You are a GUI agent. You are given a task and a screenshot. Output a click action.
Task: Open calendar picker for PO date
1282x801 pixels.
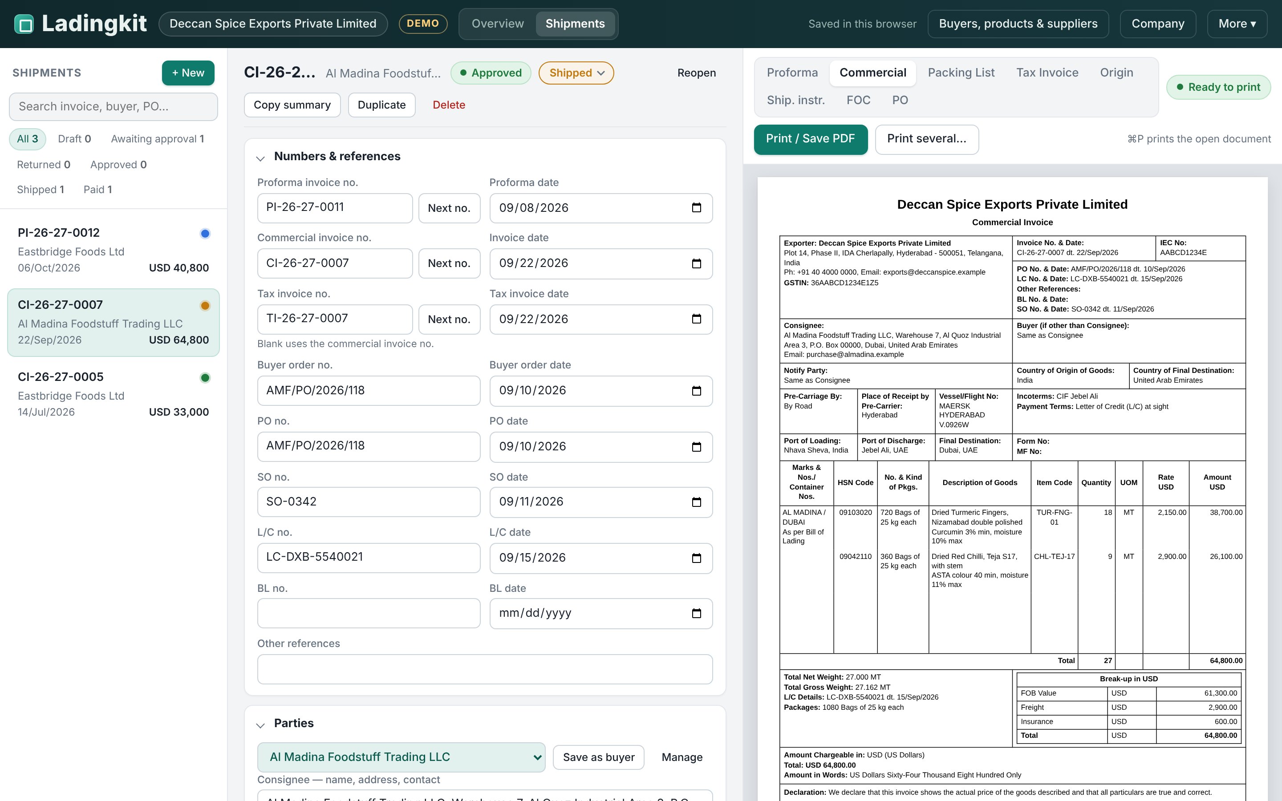coord(696,447)
